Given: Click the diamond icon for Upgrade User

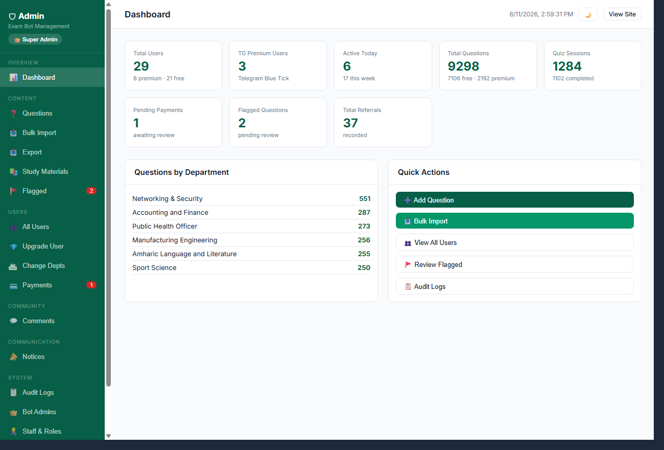Looking at the screenshot, I should tap(13, 246).
